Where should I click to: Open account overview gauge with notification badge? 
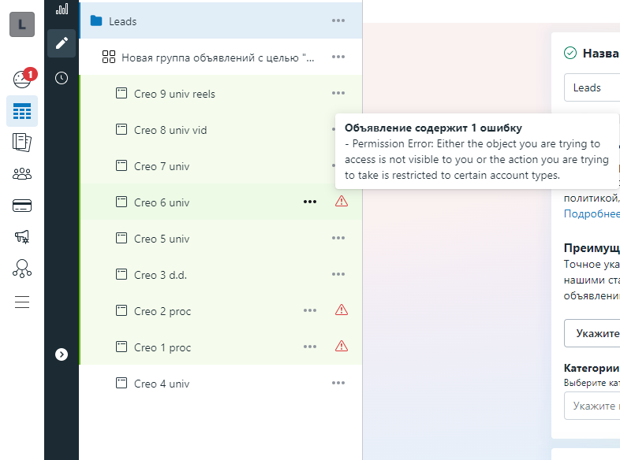pyautogui.click(x=22, y=79)
